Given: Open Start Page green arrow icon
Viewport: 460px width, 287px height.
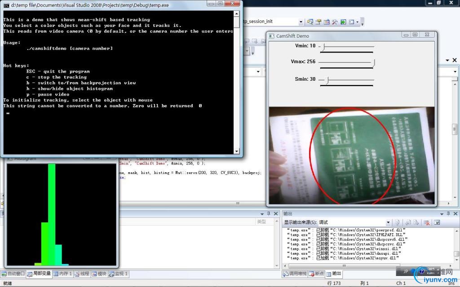Looking at the screenshot, I should 343,22.
